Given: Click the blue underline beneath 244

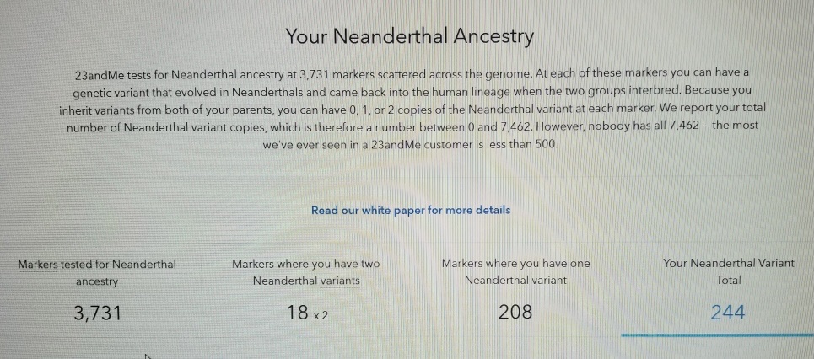Looking at the screenshot, I should click(x=718, y=335).
